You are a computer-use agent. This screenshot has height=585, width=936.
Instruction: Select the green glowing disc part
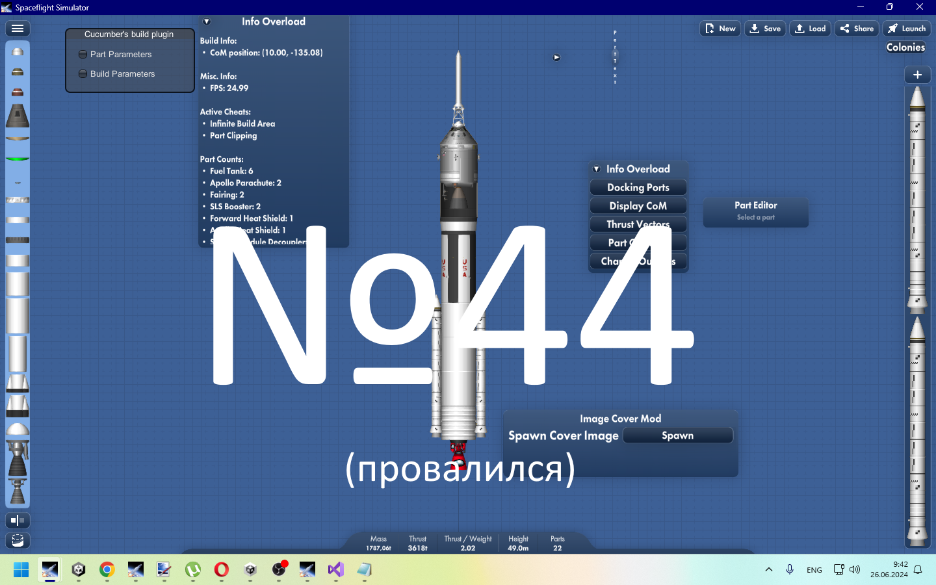18,158
